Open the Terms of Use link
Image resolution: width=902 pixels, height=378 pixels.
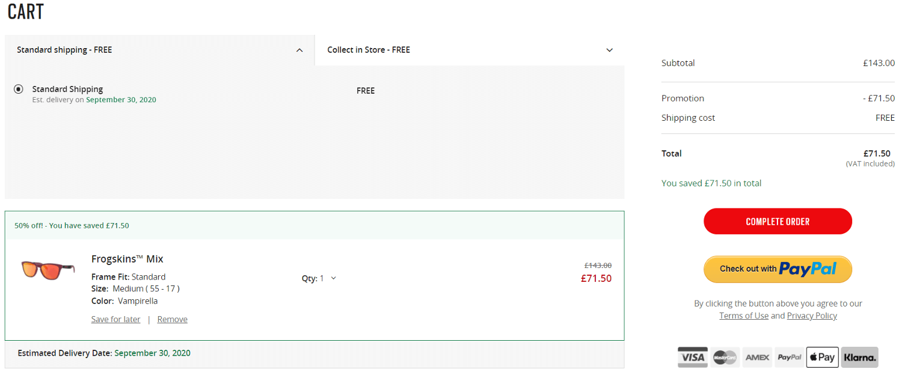coord(744,316)
